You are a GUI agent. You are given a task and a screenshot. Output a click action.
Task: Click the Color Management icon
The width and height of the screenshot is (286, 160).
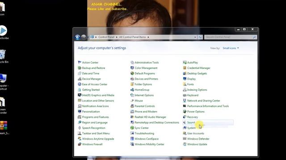point(132,68)
